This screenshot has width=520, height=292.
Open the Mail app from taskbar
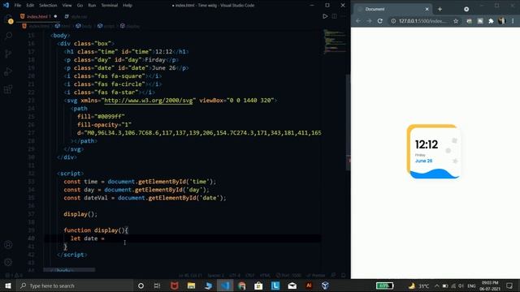[292, 286]
